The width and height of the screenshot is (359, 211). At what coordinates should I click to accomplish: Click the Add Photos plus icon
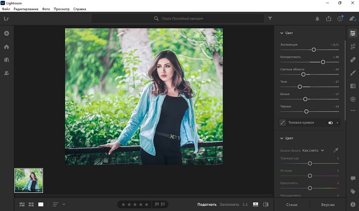(x=7, y=33)
